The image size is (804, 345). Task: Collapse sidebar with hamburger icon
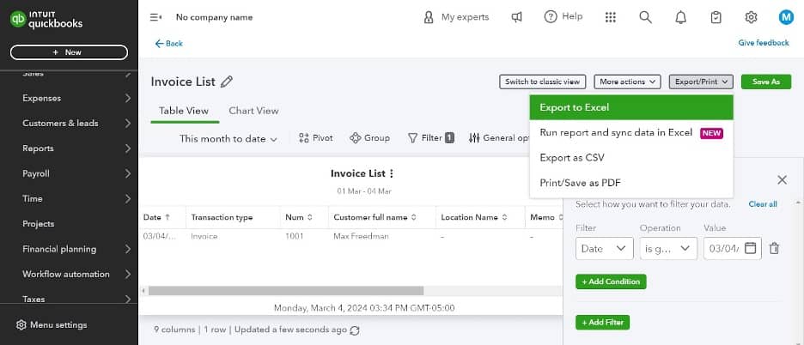(x=155, y=17)
